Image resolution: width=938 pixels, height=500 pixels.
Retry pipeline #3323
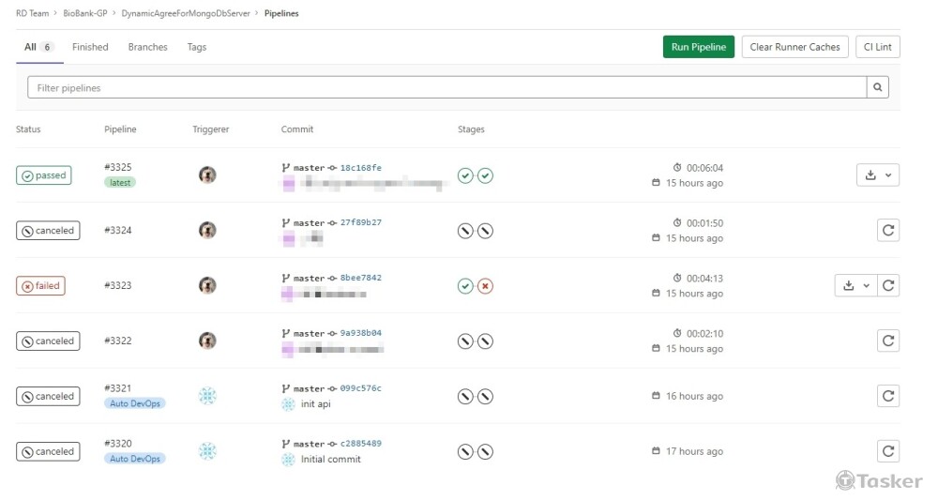[887, 285]
